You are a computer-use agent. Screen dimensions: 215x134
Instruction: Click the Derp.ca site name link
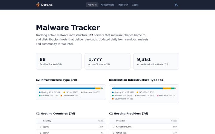[x=47, y=5]
